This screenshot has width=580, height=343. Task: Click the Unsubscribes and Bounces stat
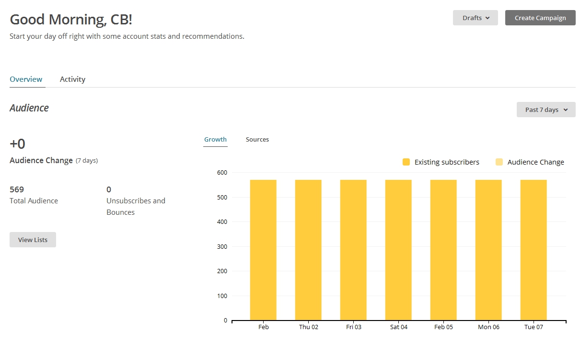(136, 206)
